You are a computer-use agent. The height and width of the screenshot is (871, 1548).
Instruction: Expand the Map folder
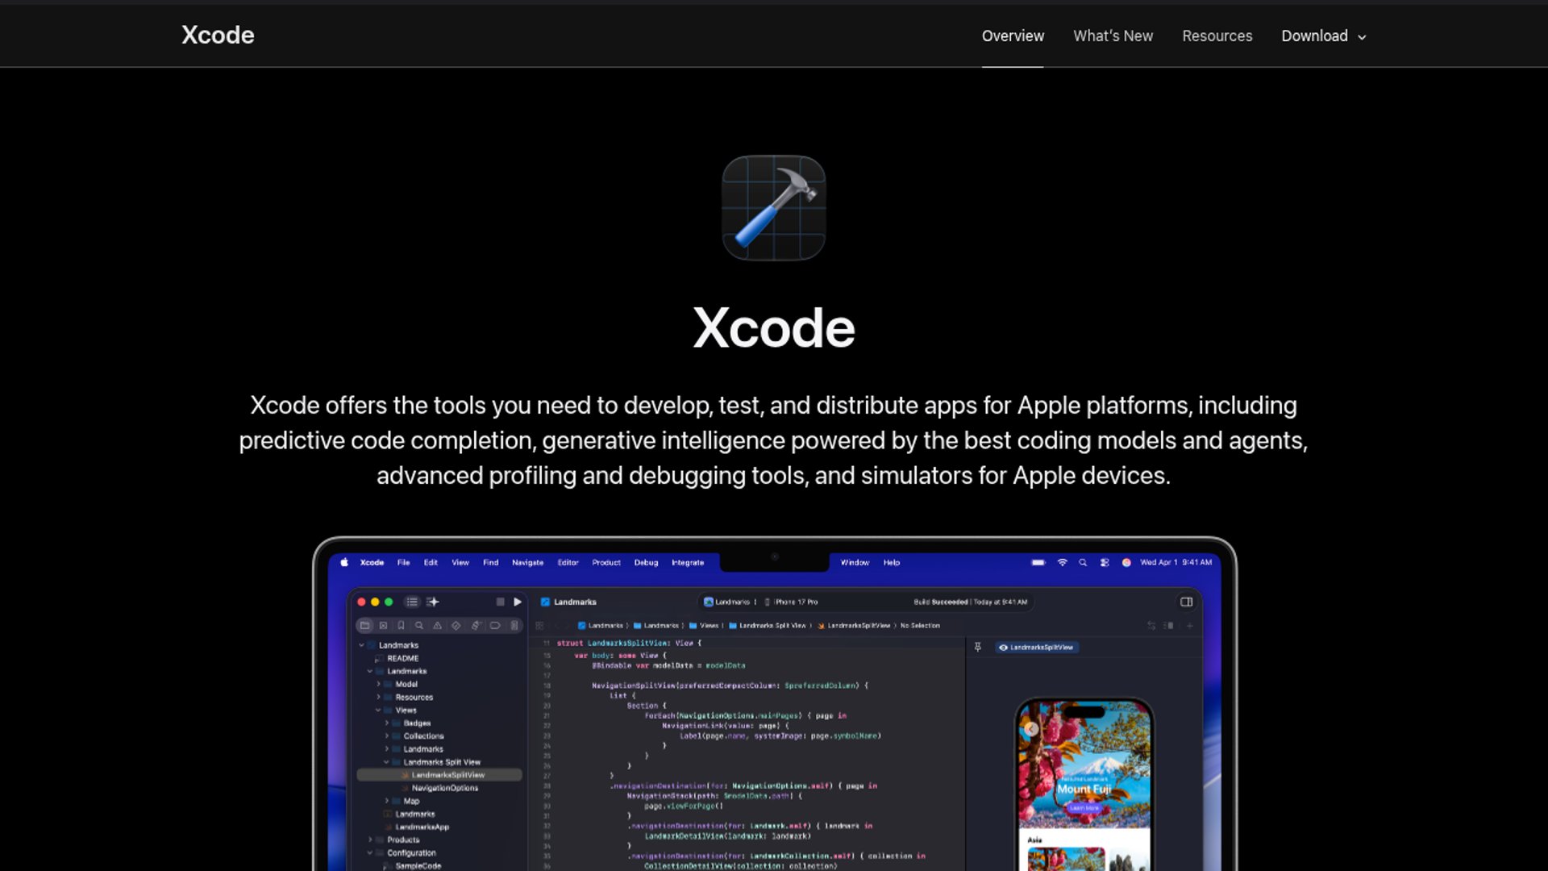click(x=387, y=801)
